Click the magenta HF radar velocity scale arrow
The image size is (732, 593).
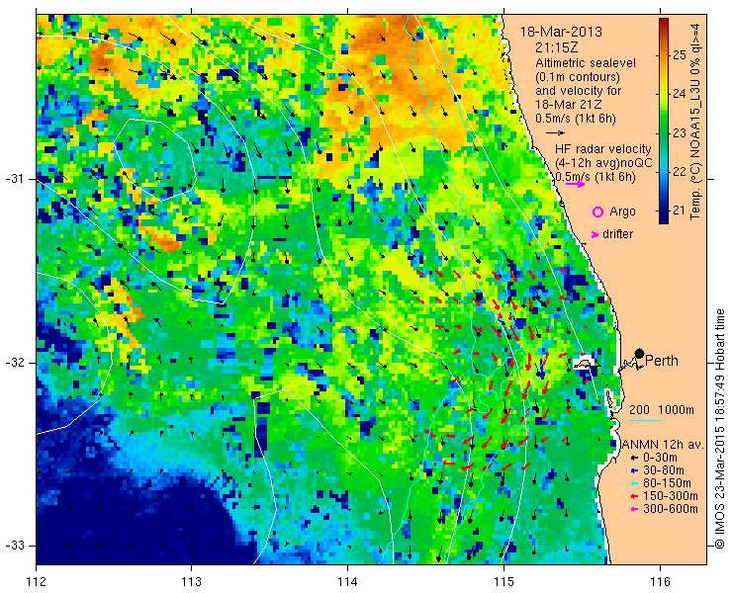coord(575,184)
